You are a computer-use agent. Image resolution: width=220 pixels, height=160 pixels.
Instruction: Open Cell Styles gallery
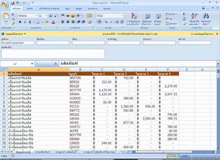pyautogui.click(x=157, y=19)
